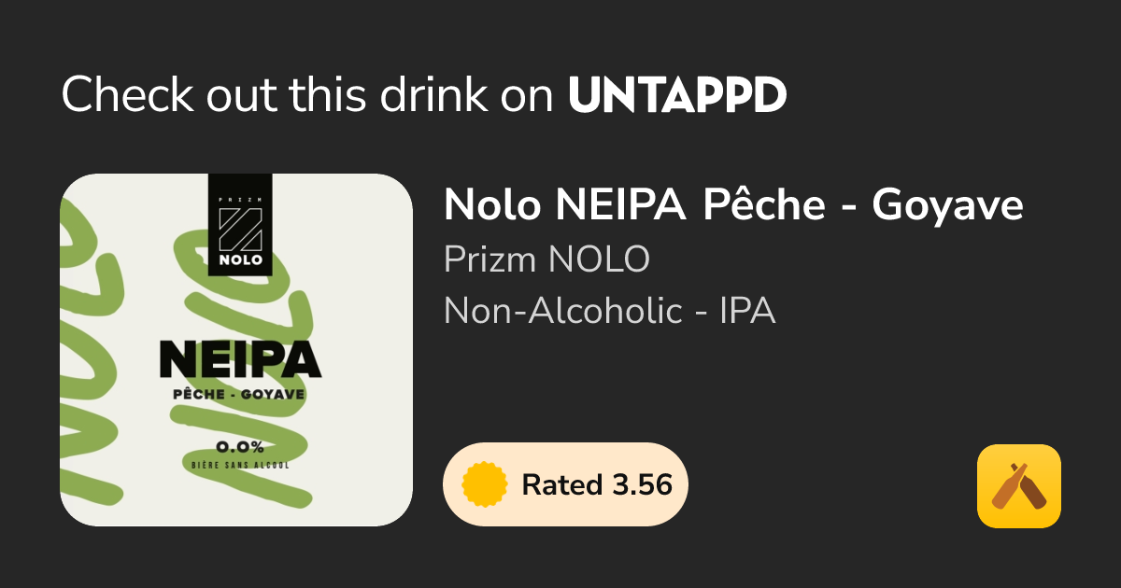Click the Untappd crossed-bottles app icon
1121x588 pixels.
pos(1018,486)
